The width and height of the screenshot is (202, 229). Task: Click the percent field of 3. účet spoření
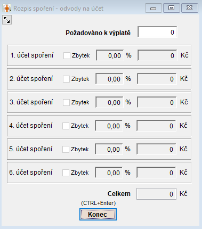[x=109, y=102]
